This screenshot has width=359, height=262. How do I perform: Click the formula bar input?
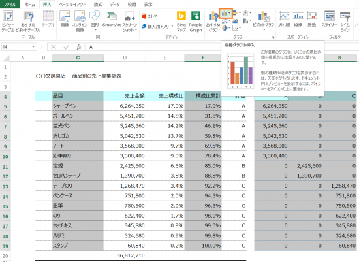153,47
